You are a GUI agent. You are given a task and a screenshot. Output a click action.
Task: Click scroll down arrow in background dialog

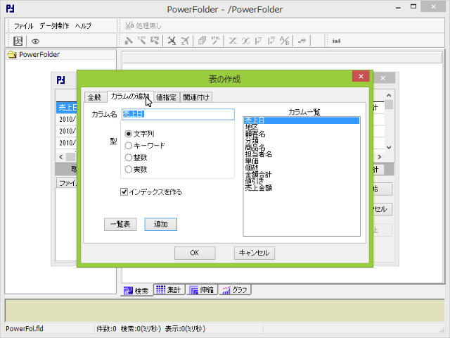click(389, 147)
